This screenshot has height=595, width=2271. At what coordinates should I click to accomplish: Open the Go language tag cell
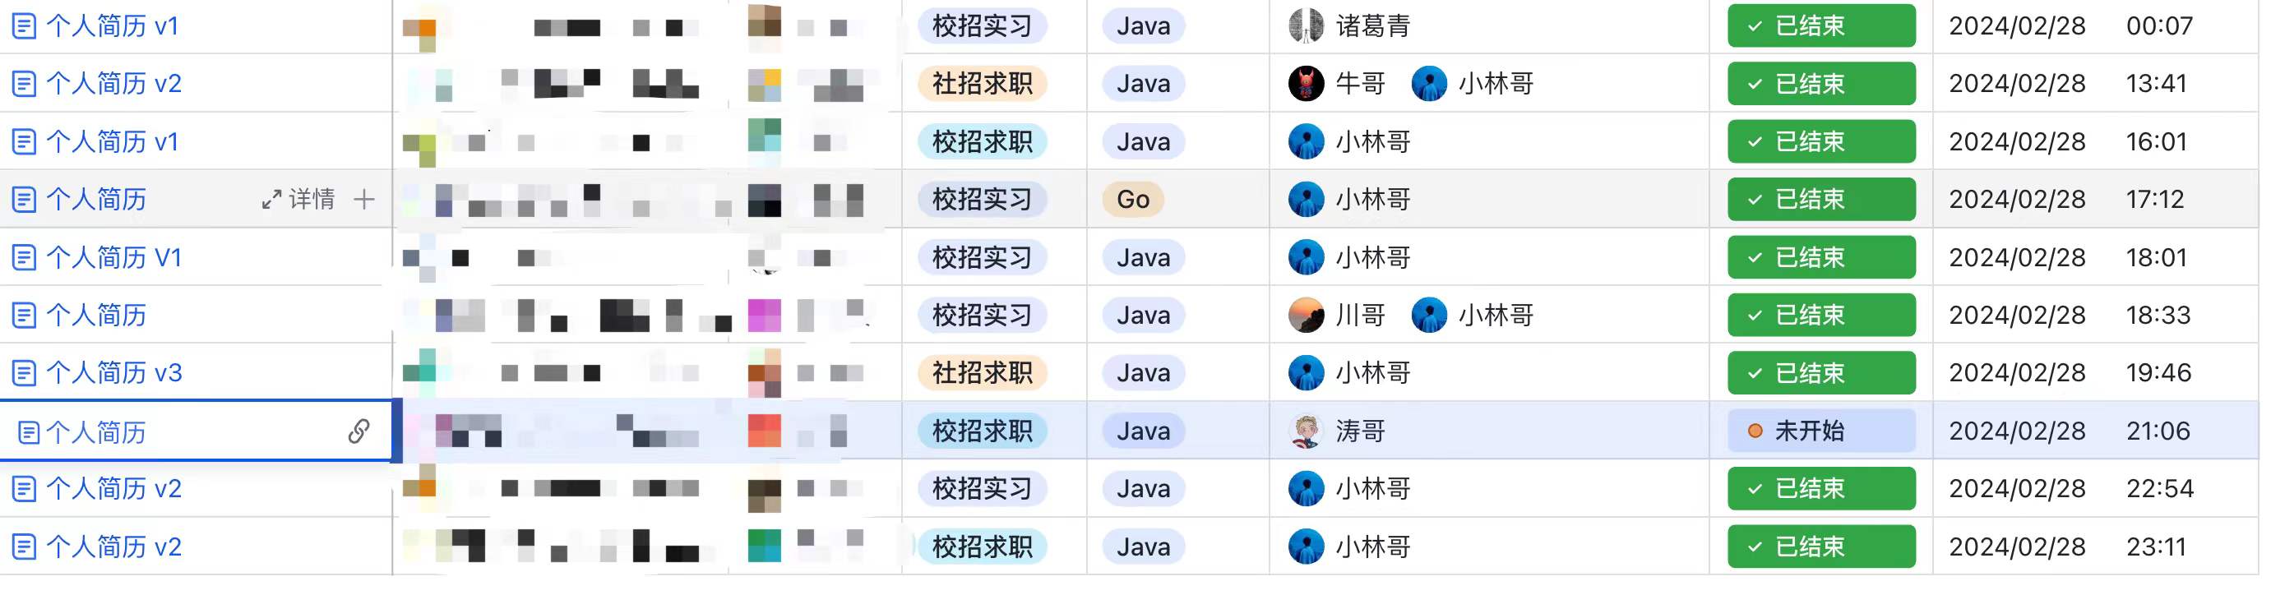1133,200
